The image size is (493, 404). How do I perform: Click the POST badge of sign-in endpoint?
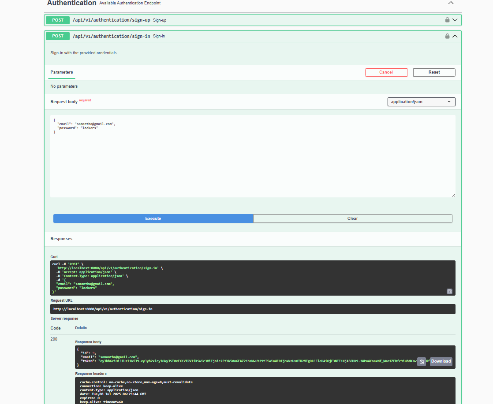tap(58, 36)
